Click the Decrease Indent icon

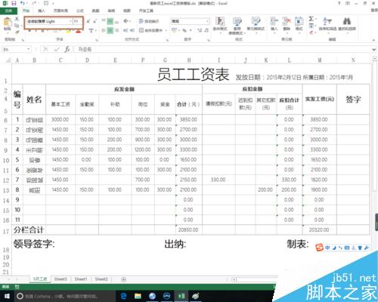click(x=125, y=30)
